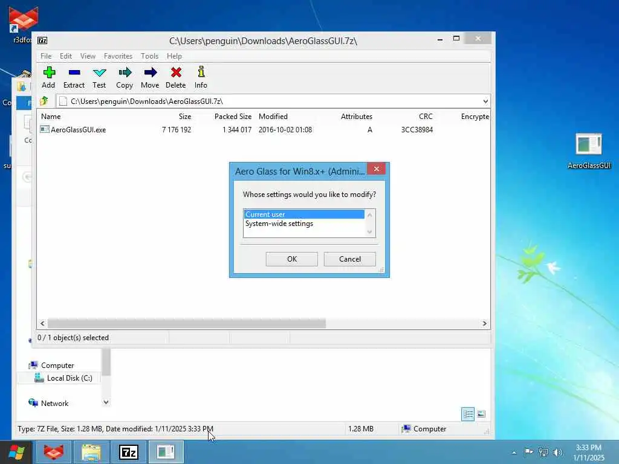
Task: Select Computer in Explorer tree
Action: click(57, 366)
